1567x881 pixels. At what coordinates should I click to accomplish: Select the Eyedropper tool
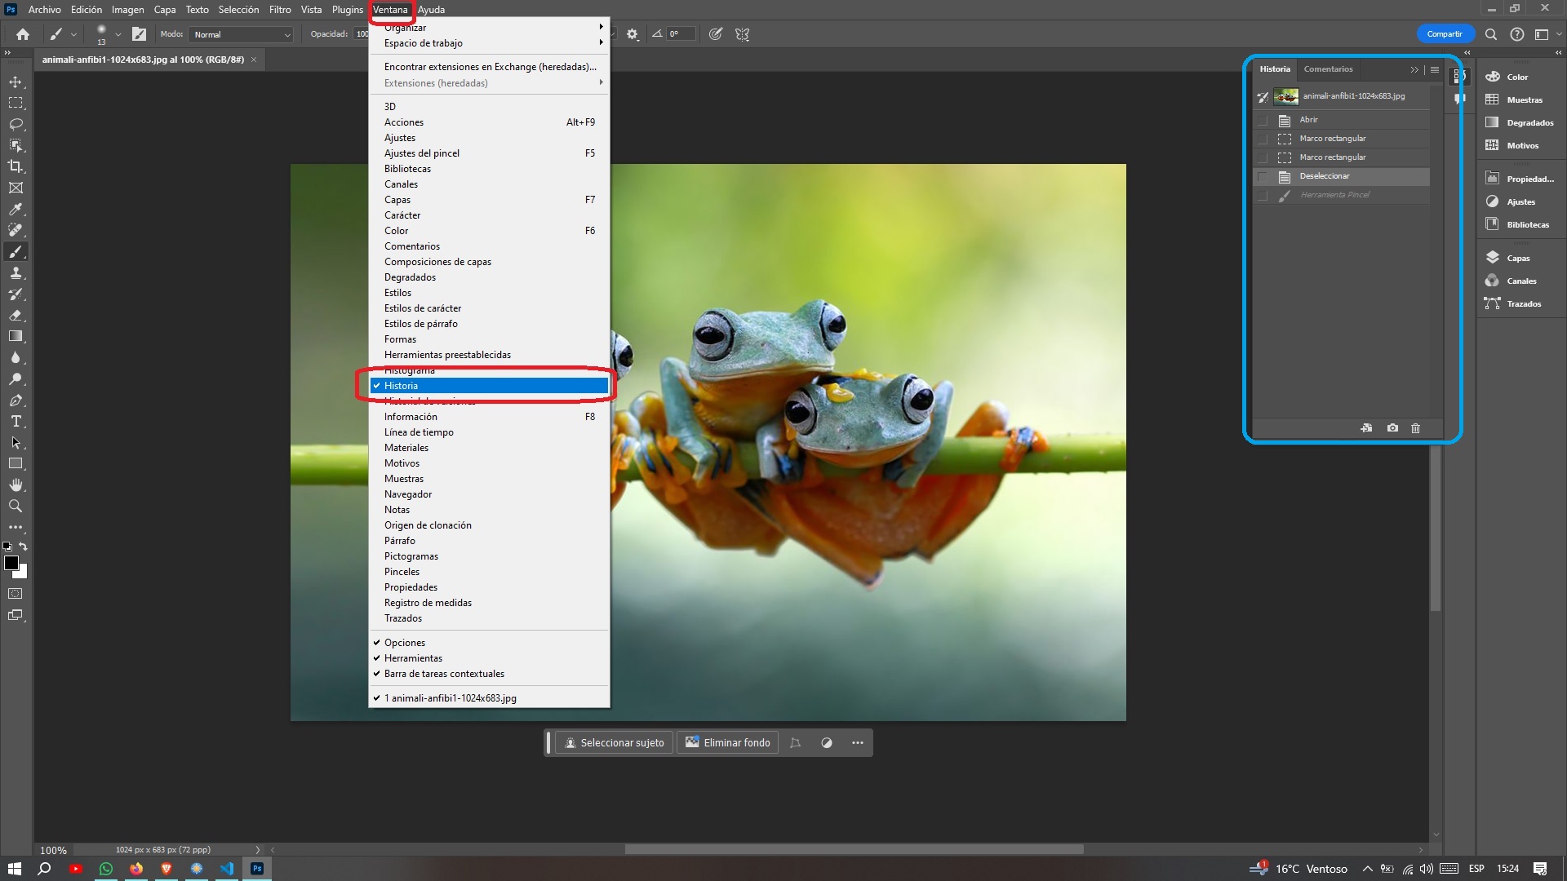pyautogui.click(x=16, y=209)
